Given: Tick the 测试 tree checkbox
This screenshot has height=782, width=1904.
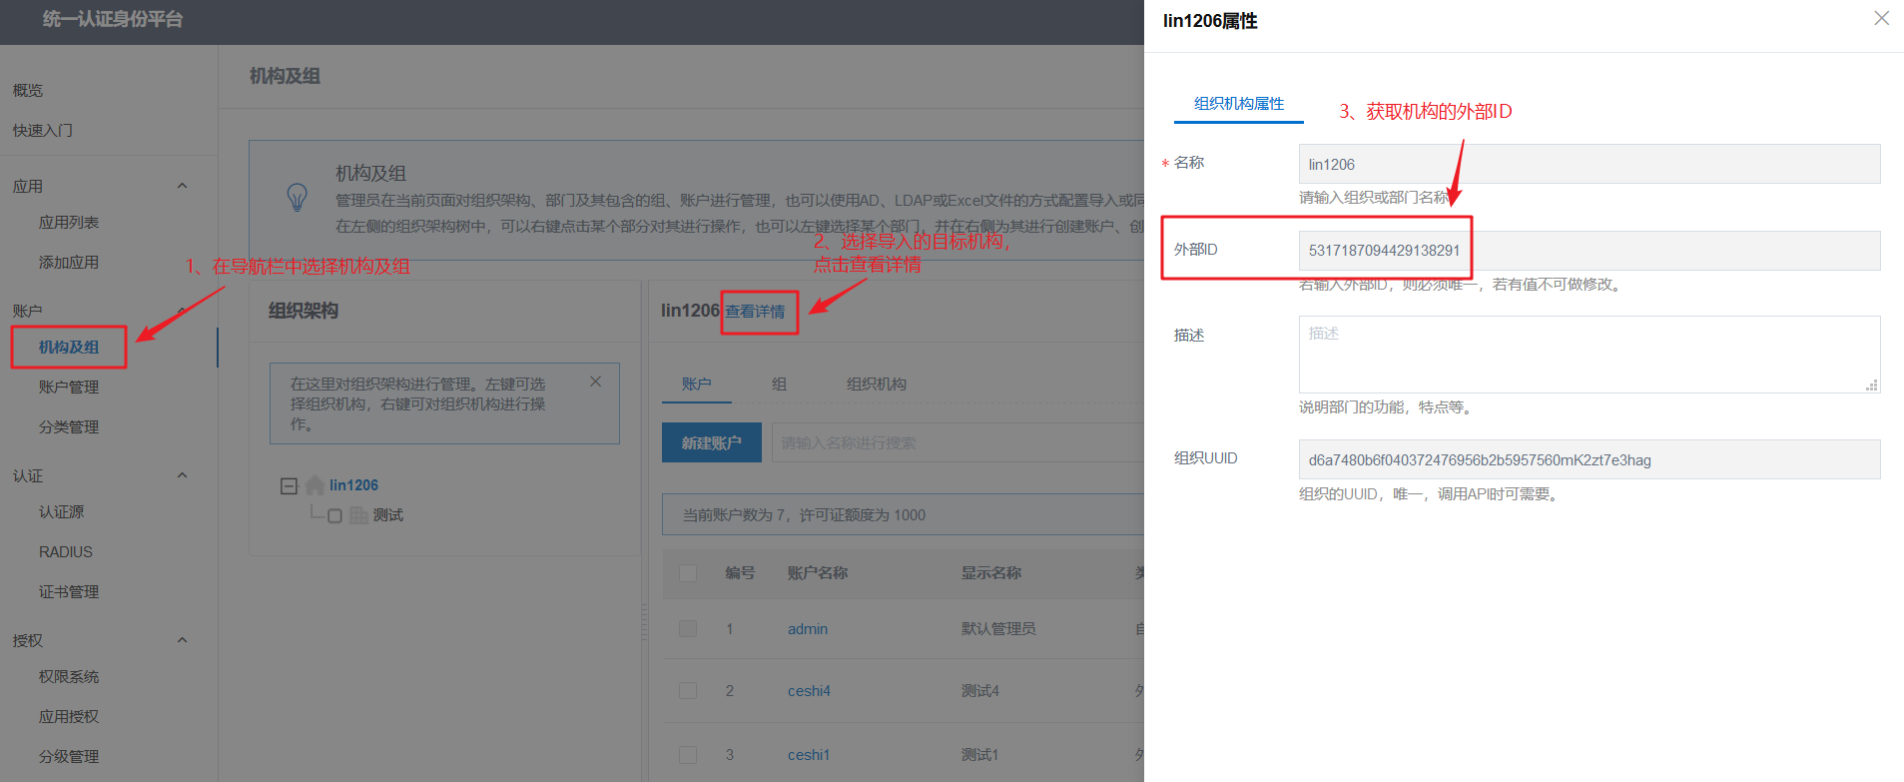Looking at the screenshot, I should coord(334,516).
